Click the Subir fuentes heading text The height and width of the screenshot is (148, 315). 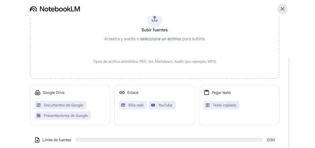click(154, 30)
